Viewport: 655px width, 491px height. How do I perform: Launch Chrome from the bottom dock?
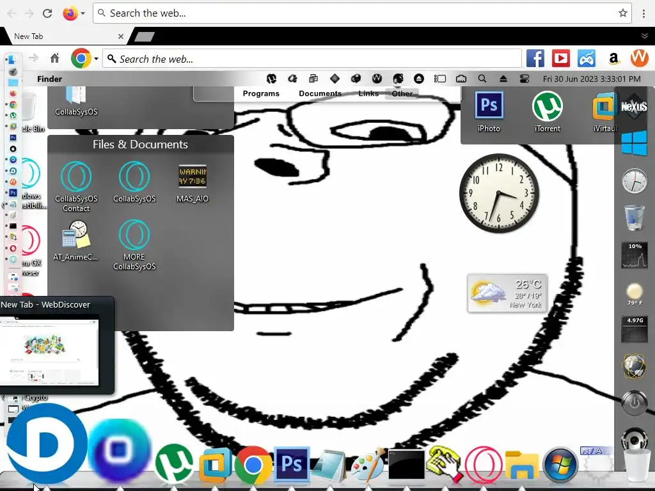click(x=253, y=465)
